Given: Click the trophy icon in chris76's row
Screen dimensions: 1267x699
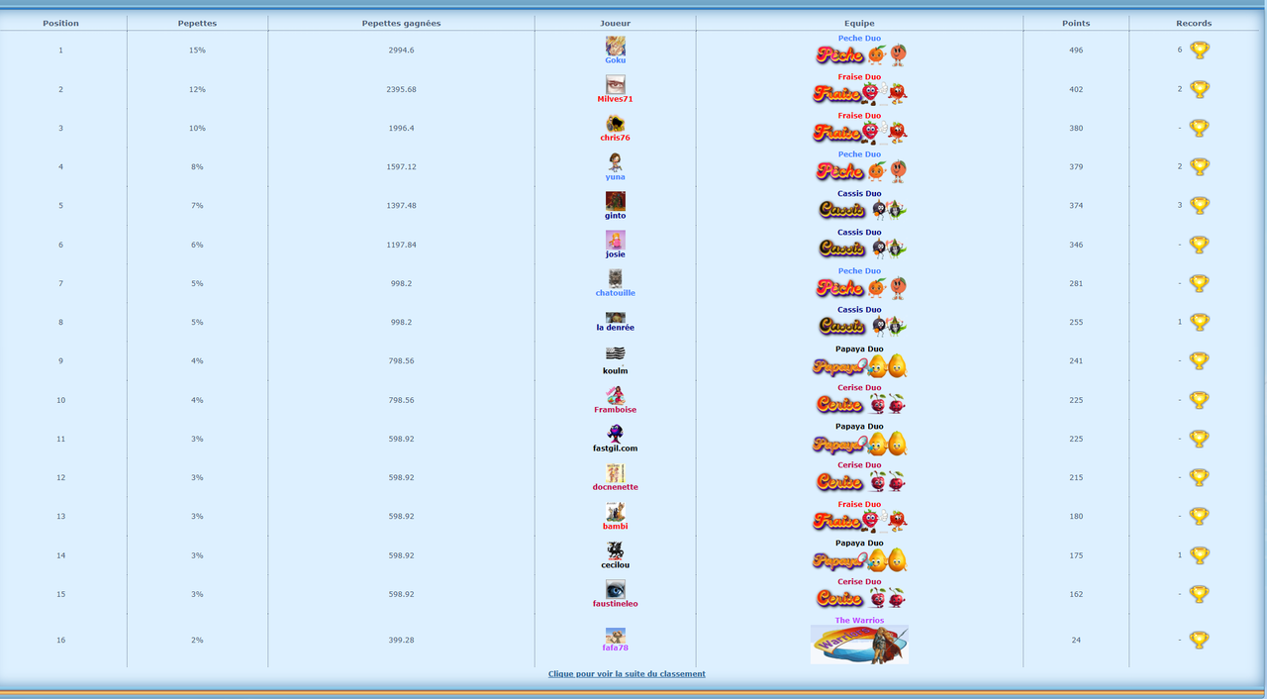Looking at the screenshot, I should [1199, 128].
